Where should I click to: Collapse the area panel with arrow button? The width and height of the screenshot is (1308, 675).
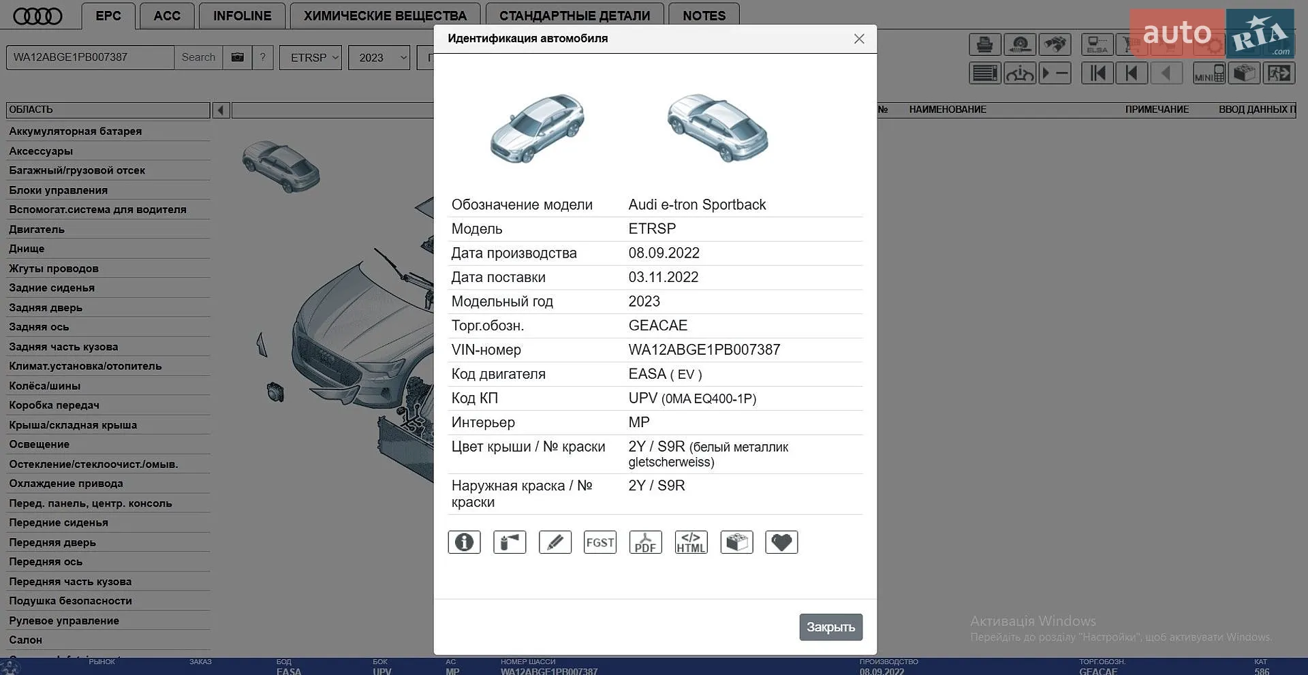(221, 110)
